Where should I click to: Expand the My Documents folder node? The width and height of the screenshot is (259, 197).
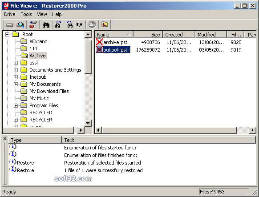pos(16,84)
